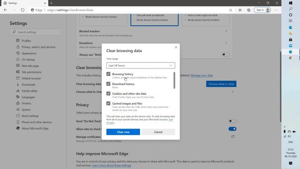Open Family safety settings
300x169 pixels.
[30, 91]
